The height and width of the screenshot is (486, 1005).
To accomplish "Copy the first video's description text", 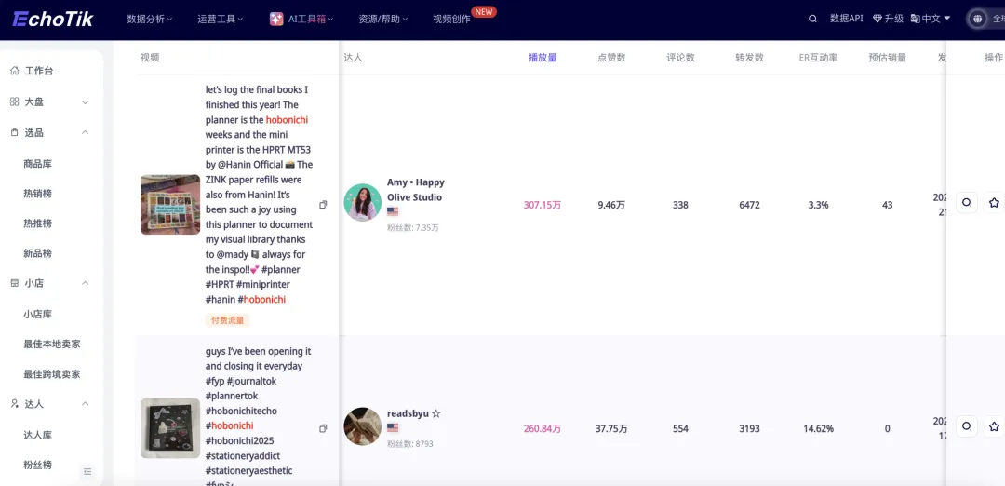I will (323, 205).
